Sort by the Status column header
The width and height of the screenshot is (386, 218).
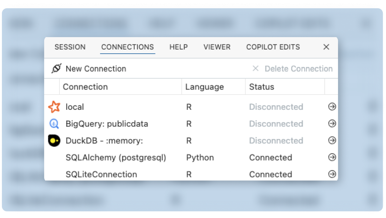[262, 87]
